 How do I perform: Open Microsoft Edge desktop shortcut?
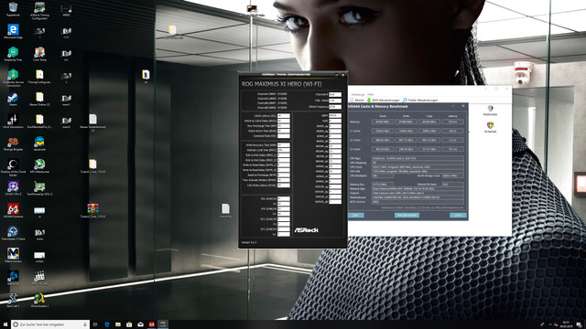click(13, 31)
